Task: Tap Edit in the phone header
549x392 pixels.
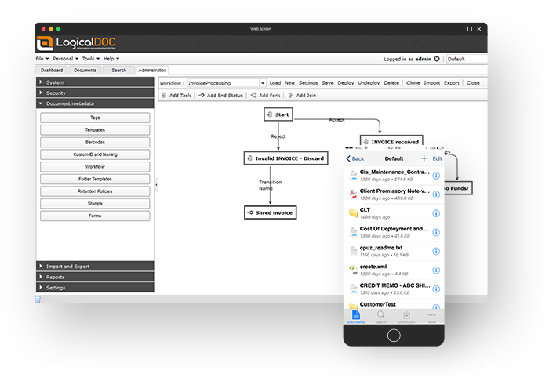Action: point(438,158)
